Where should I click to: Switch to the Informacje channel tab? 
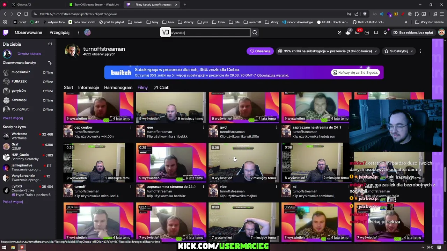point(89,88)
